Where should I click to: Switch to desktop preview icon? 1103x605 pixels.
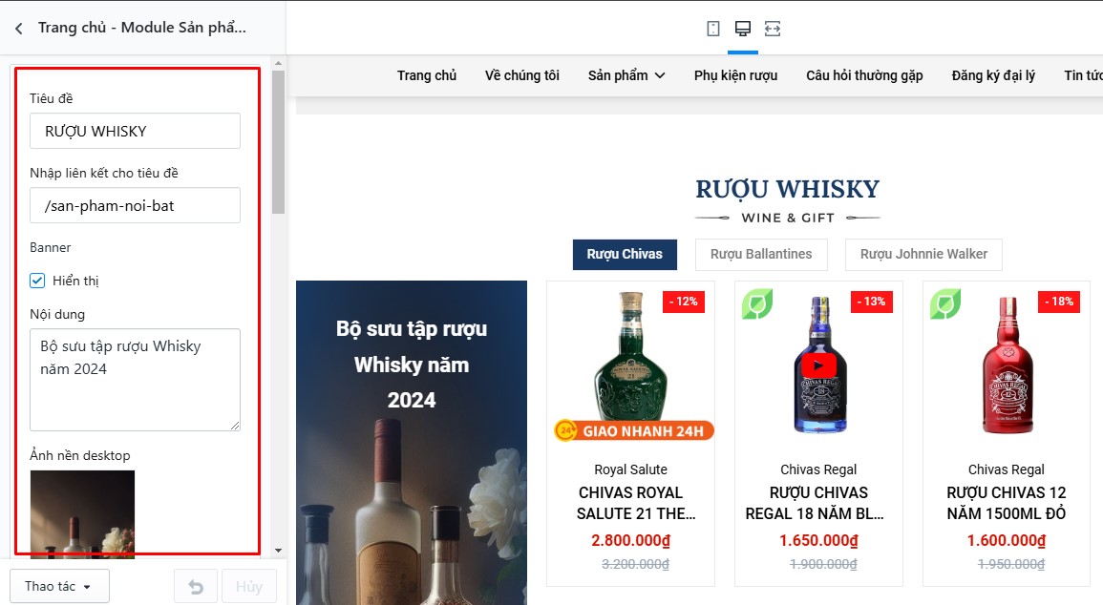pyautogui.click(x=743, y=28)
